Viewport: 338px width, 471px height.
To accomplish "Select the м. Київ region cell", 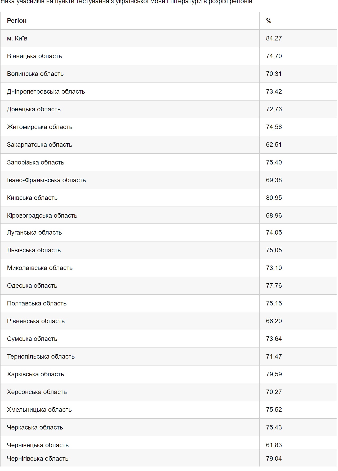I will coord(17,38).
